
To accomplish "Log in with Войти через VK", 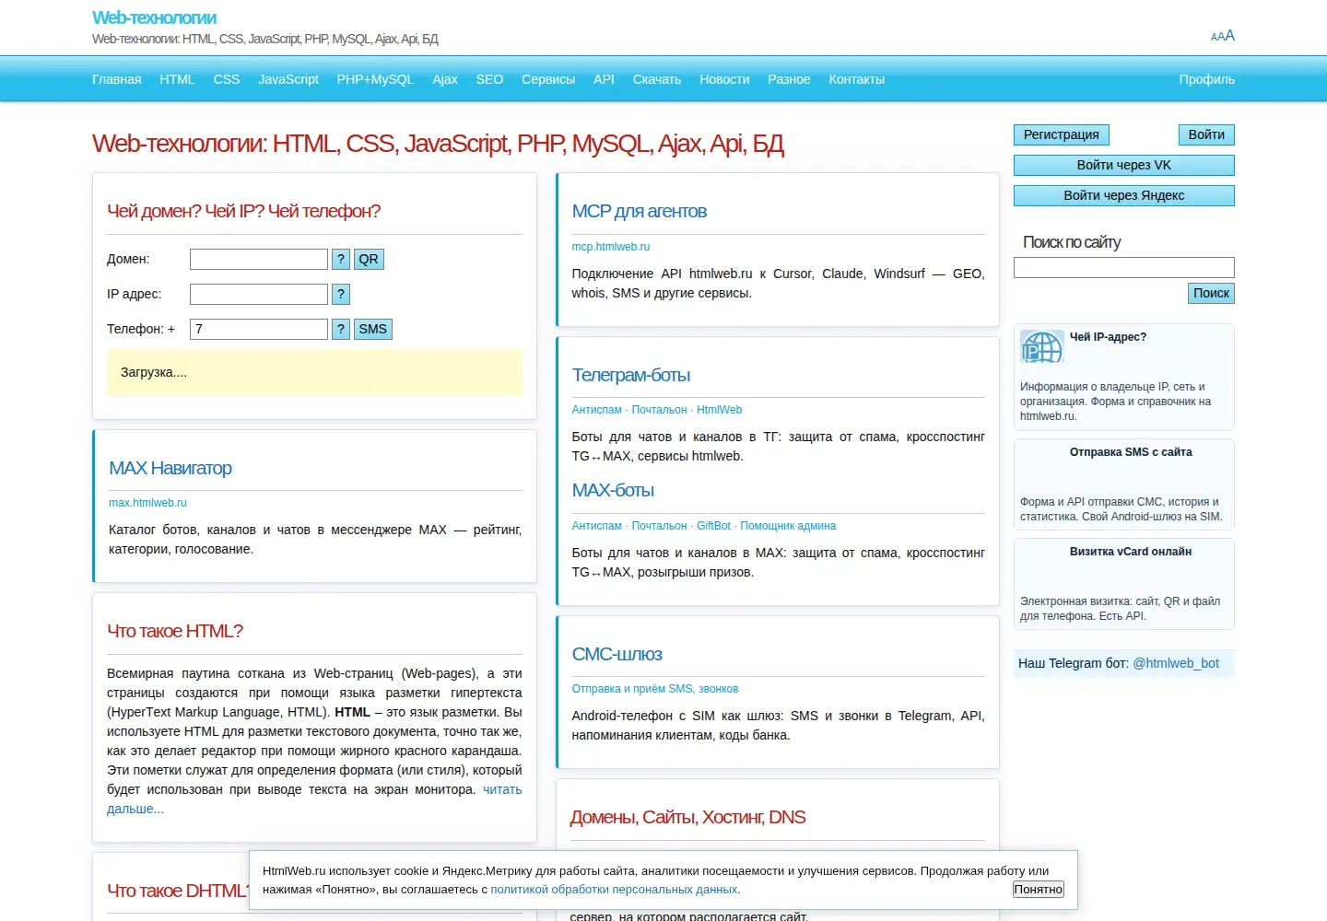I will 1124,165.
